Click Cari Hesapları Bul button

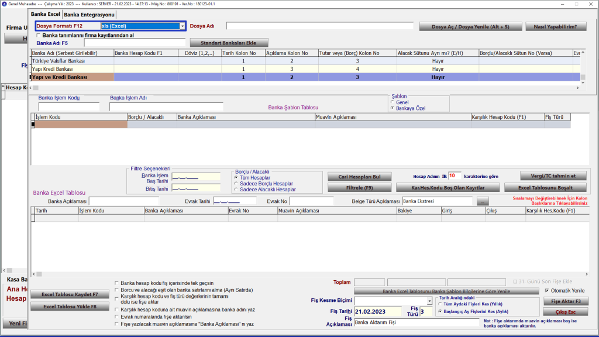click(x=360, y=177)
